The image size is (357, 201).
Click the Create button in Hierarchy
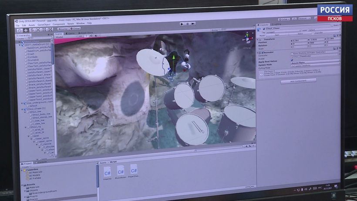(x=21, y=39)
